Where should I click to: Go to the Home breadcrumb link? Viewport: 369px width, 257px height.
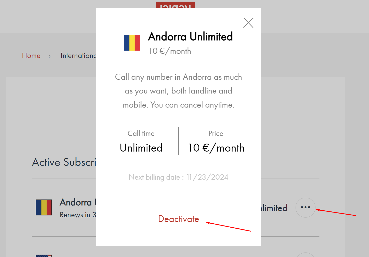(31, 56)
